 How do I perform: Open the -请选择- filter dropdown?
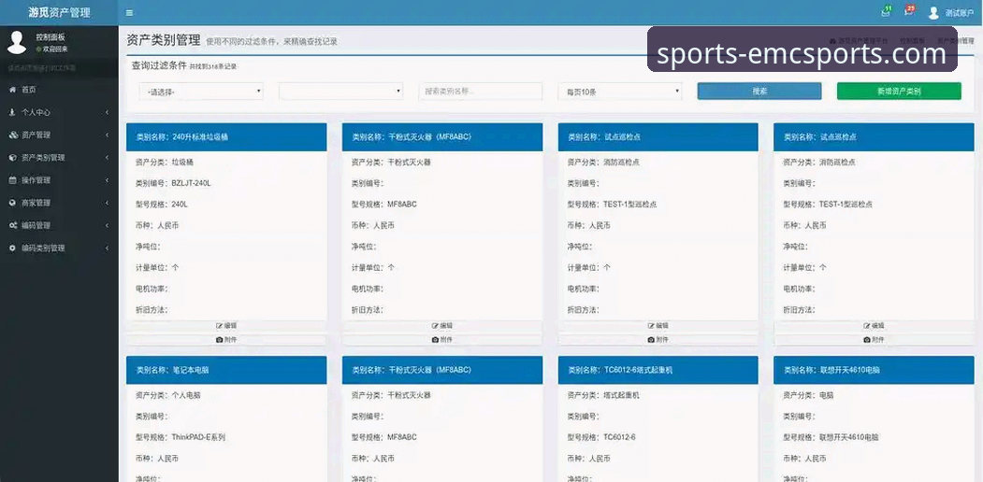click(x=200, y=92)
